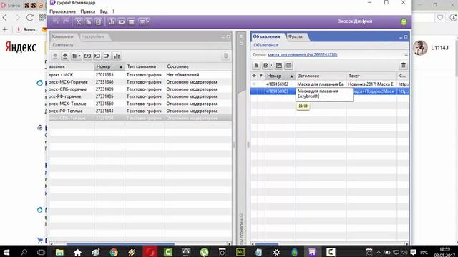This screenshot has width=458, height=257.
Task: Click the star column header in ads table
Action: (x=254, y=76)
